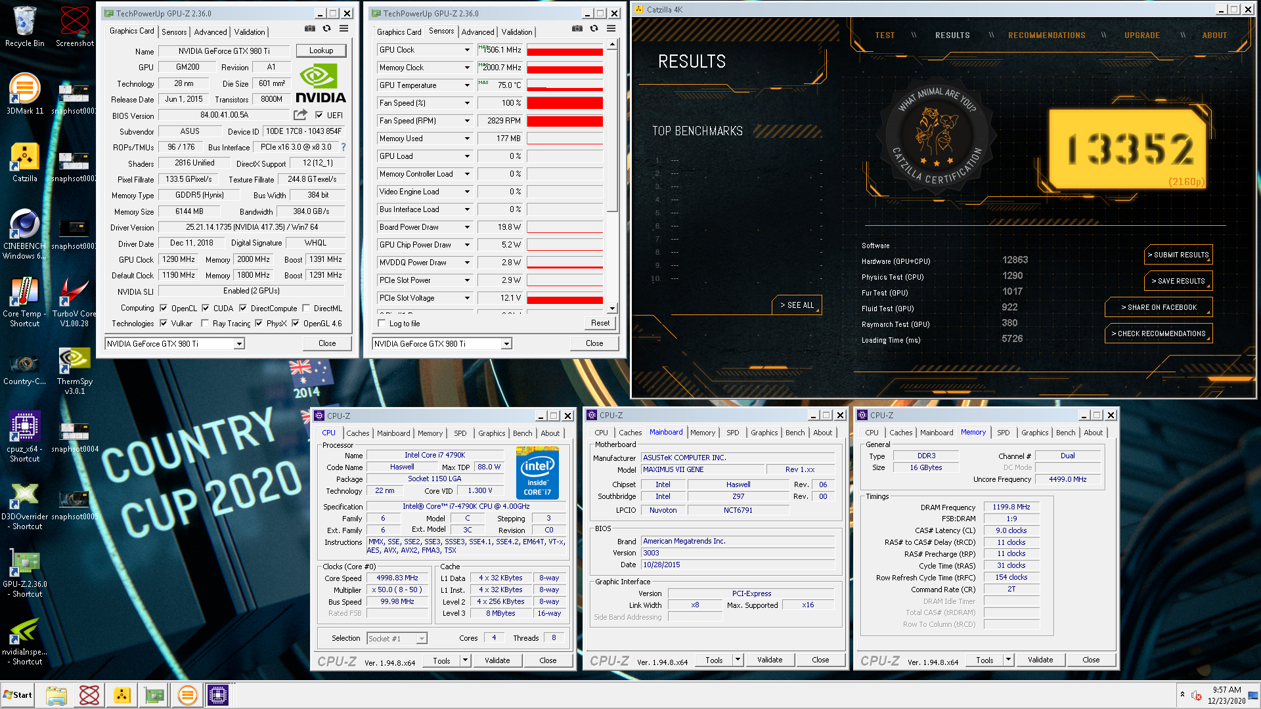Click the BIOS export share icon in GPU-Z
Screen dimensions: 1261x709
point(300,115)
